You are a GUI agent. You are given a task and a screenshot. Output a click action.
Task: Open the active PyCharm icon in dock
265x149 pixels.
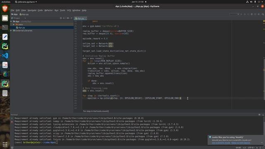5,84
